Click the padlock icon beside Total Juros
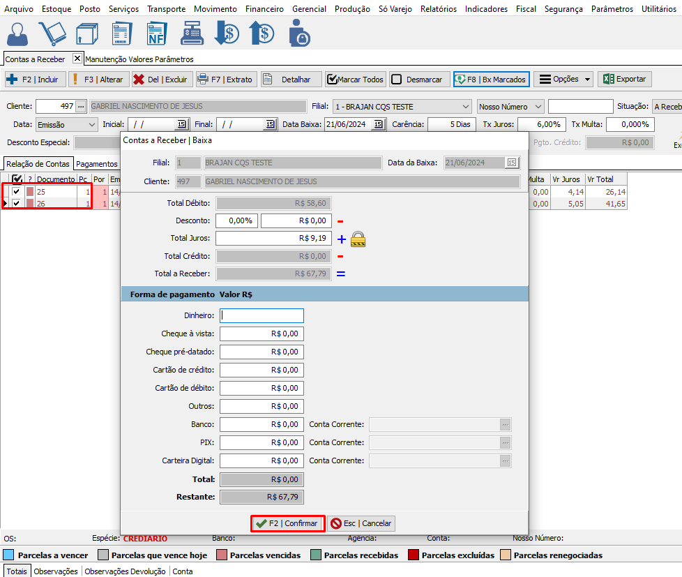The image size is (682, 577). click(x=358, y=239)
